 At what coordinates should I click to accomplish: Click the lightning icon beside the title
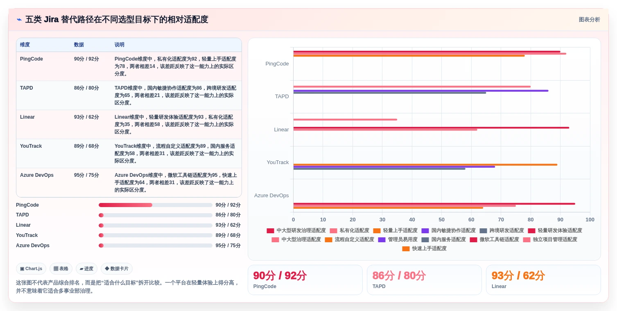click(19, 20)
